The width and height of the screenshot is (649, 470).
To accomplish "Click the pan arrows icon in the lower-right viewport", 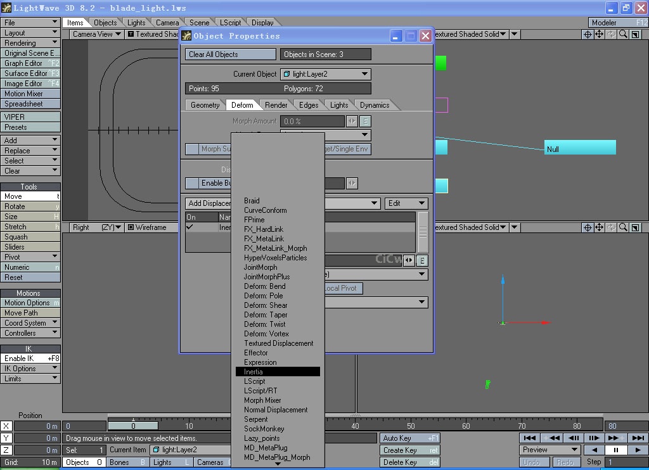I will point(600,227).
